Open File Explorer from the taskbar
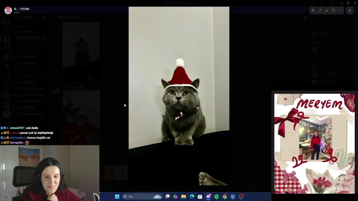The width and height of the screenshot is (358, 201). (183, 197)
